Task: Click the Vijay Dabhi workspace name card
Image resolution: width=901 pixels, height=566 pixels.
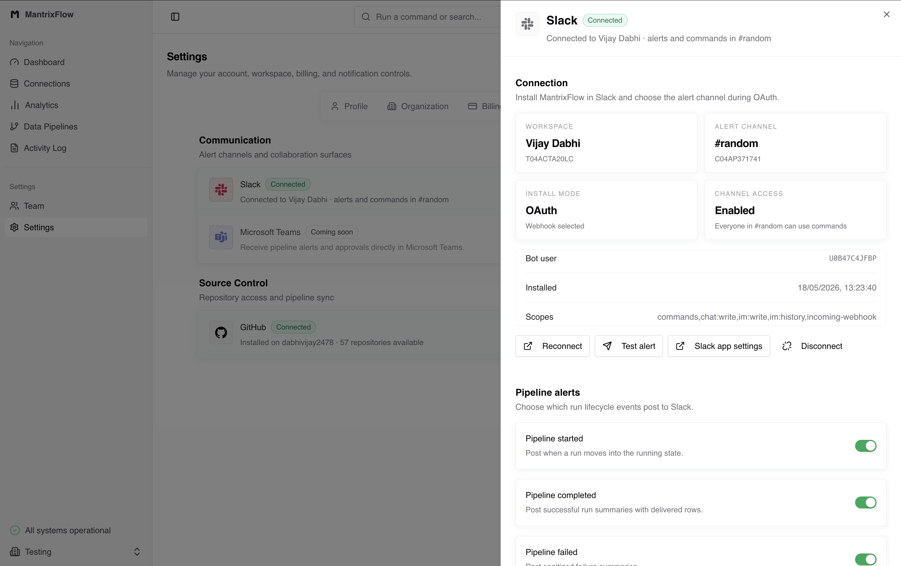Action: 606,143
